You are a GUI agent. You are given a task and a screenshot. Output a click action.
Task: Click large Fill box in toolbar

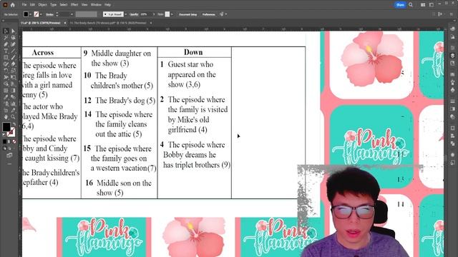point(6,127)
